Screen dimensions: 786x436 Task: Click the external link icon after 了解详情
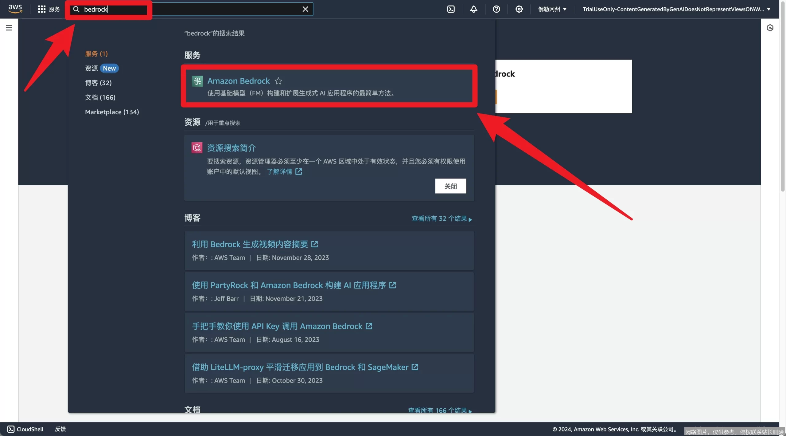click(298, 171)
